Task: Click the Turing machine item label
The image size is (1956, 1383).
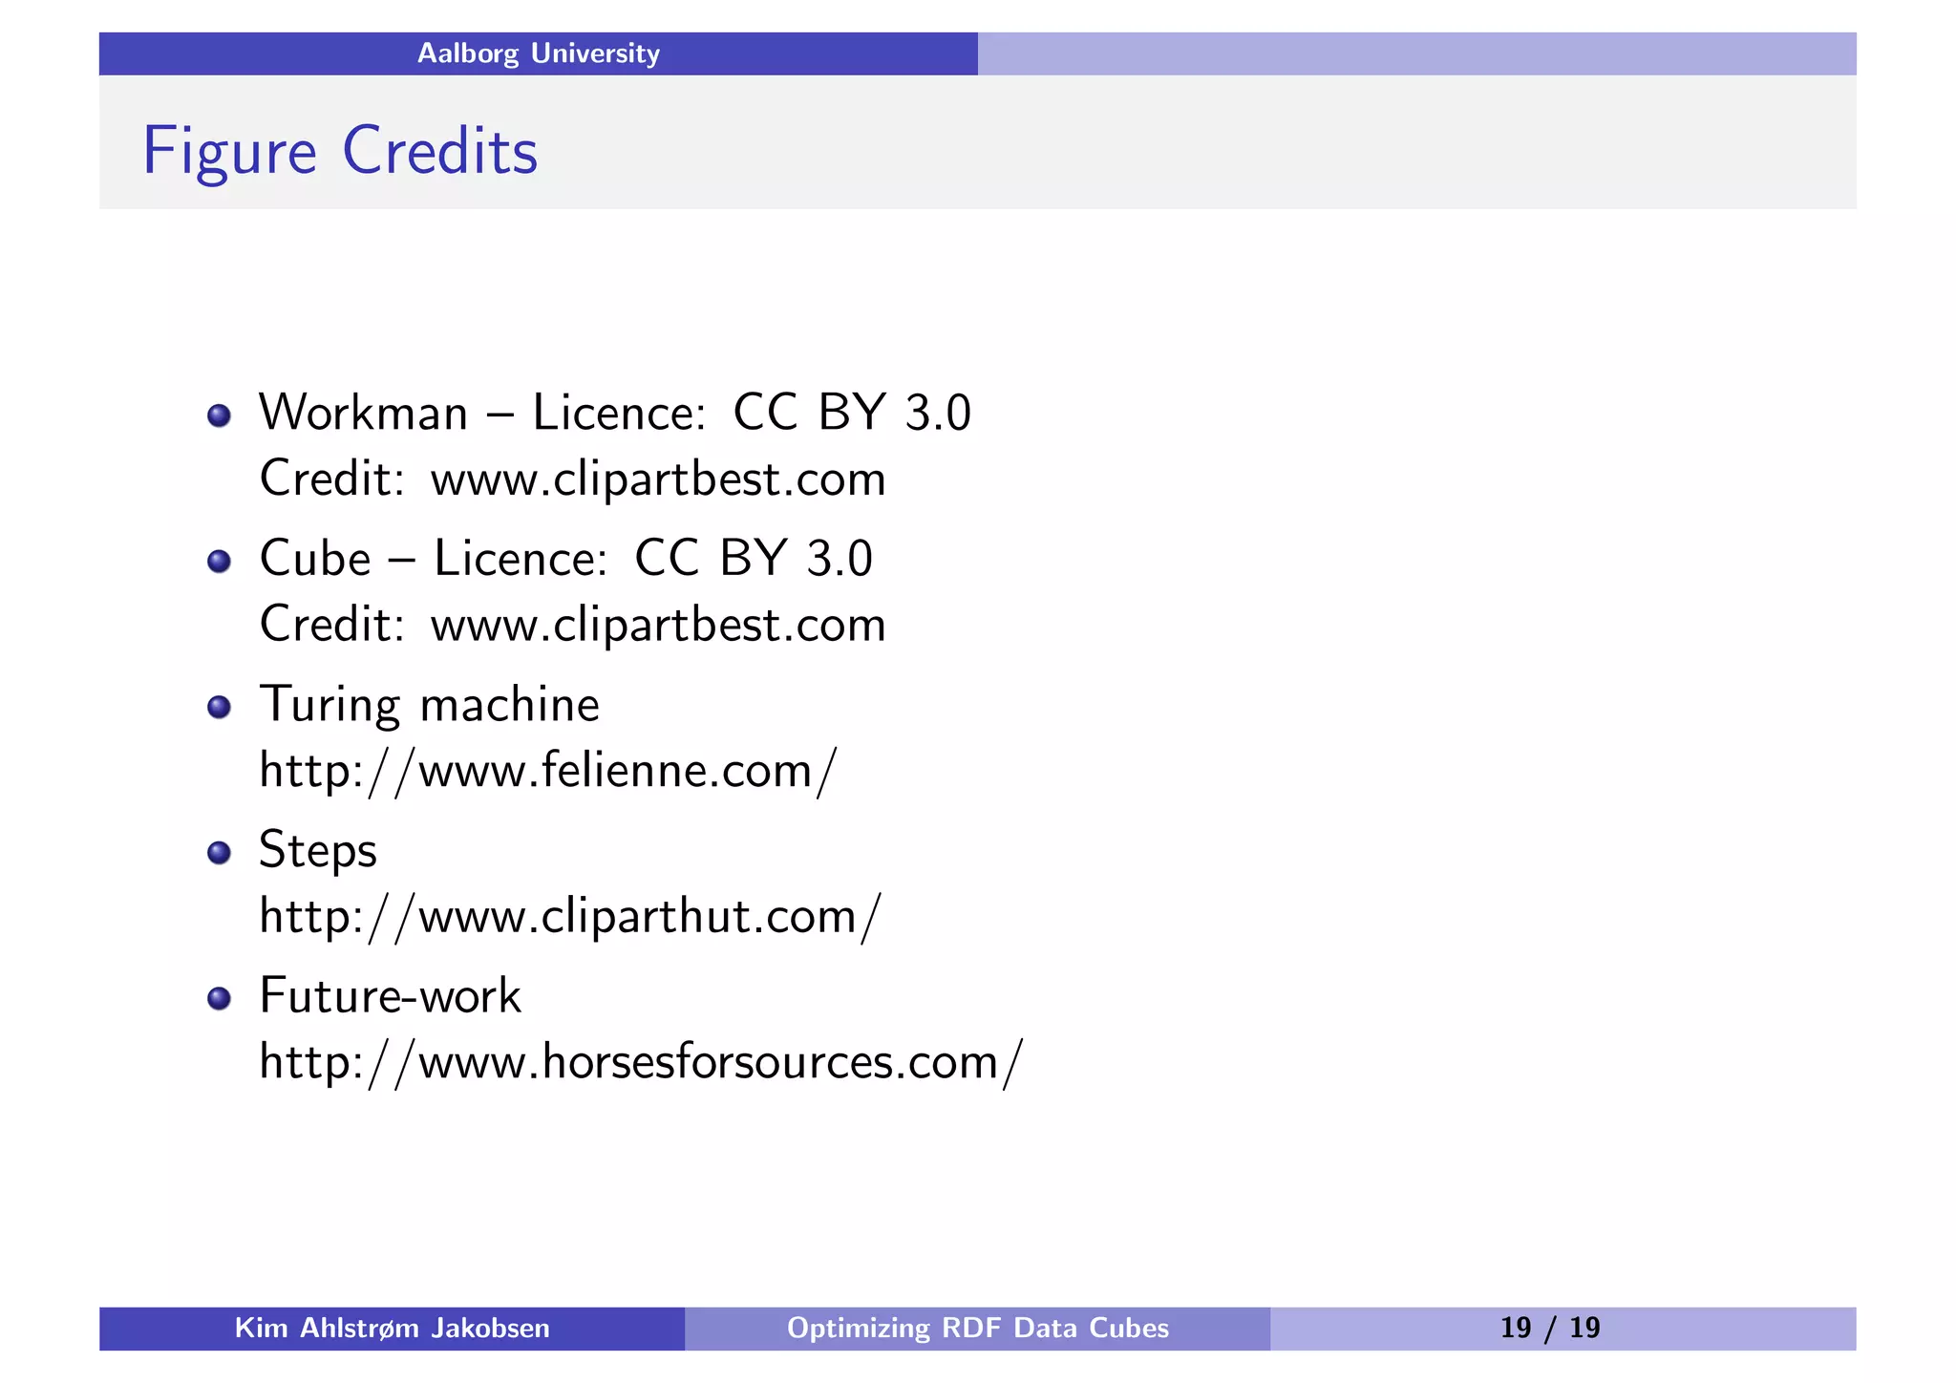Action: point(429,705)
